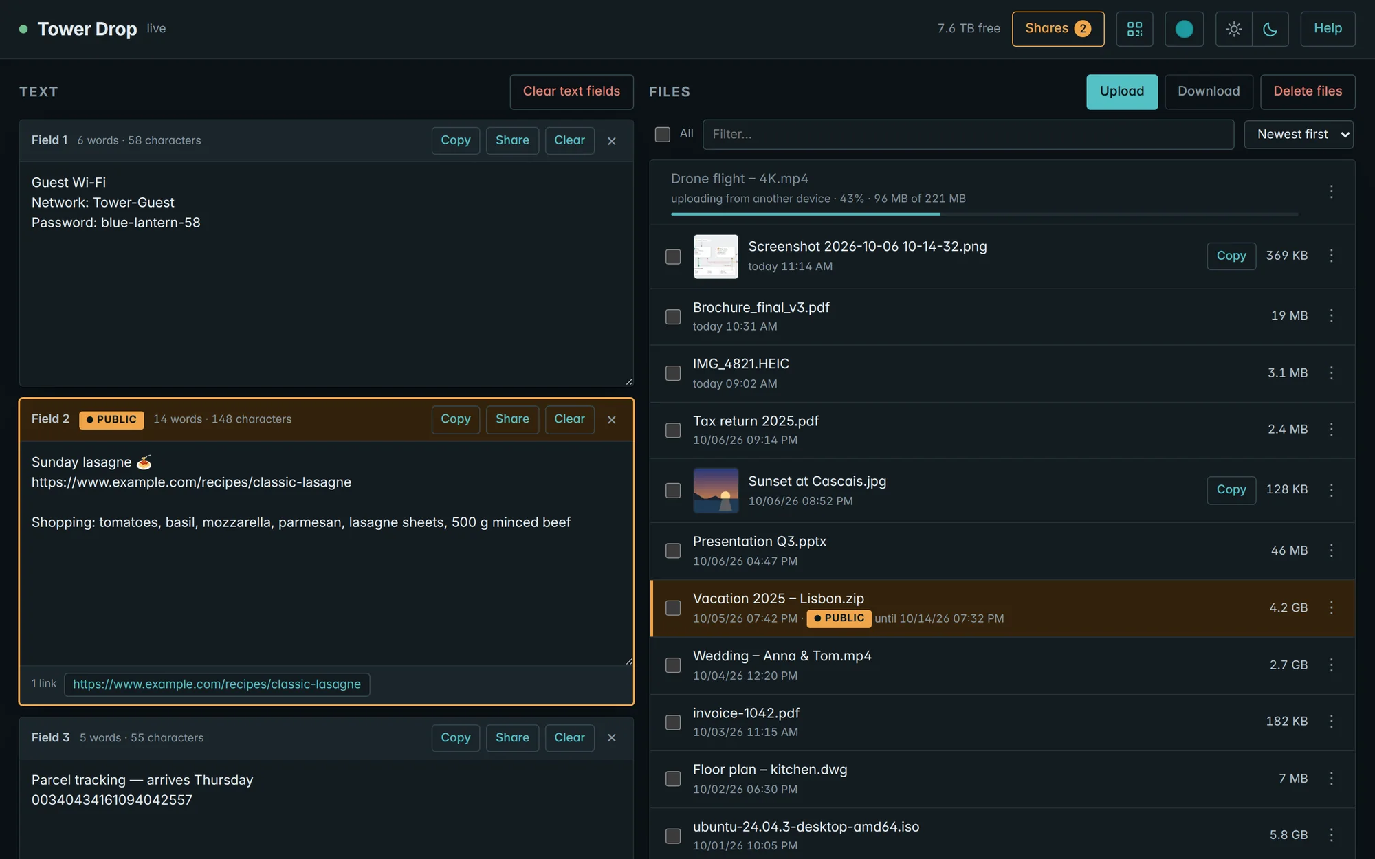The width and height of the screenshot is (1375, 859).
Task: Open options menu for Sunset at Cascais.jpg
Action: [1332, 490]
